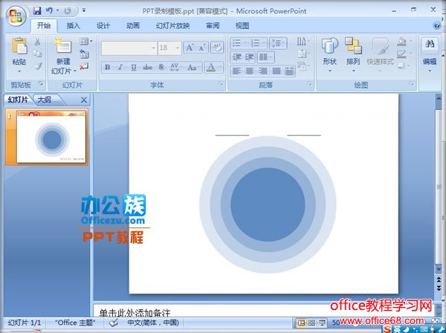Open the Insert ribbon tab

(73, 26)
